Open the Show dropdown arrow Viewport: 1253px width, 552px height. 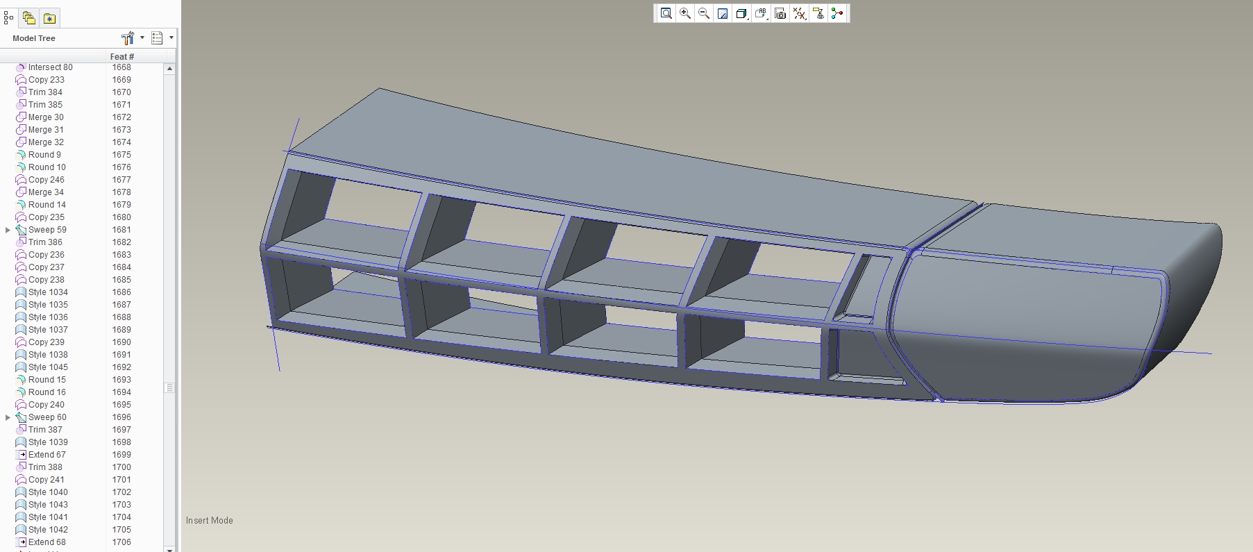(x=171, y=38)
